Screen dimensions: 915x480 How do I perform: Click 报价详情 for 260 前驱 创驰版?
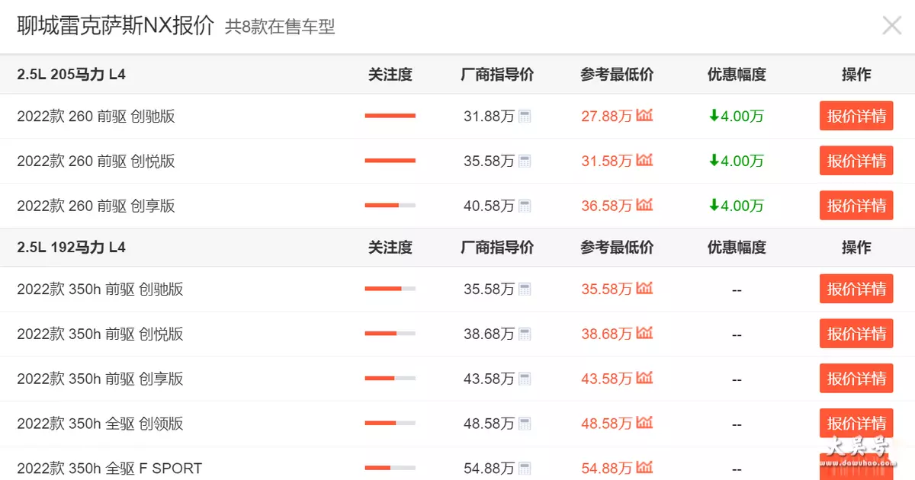click(x=856, y=117)
